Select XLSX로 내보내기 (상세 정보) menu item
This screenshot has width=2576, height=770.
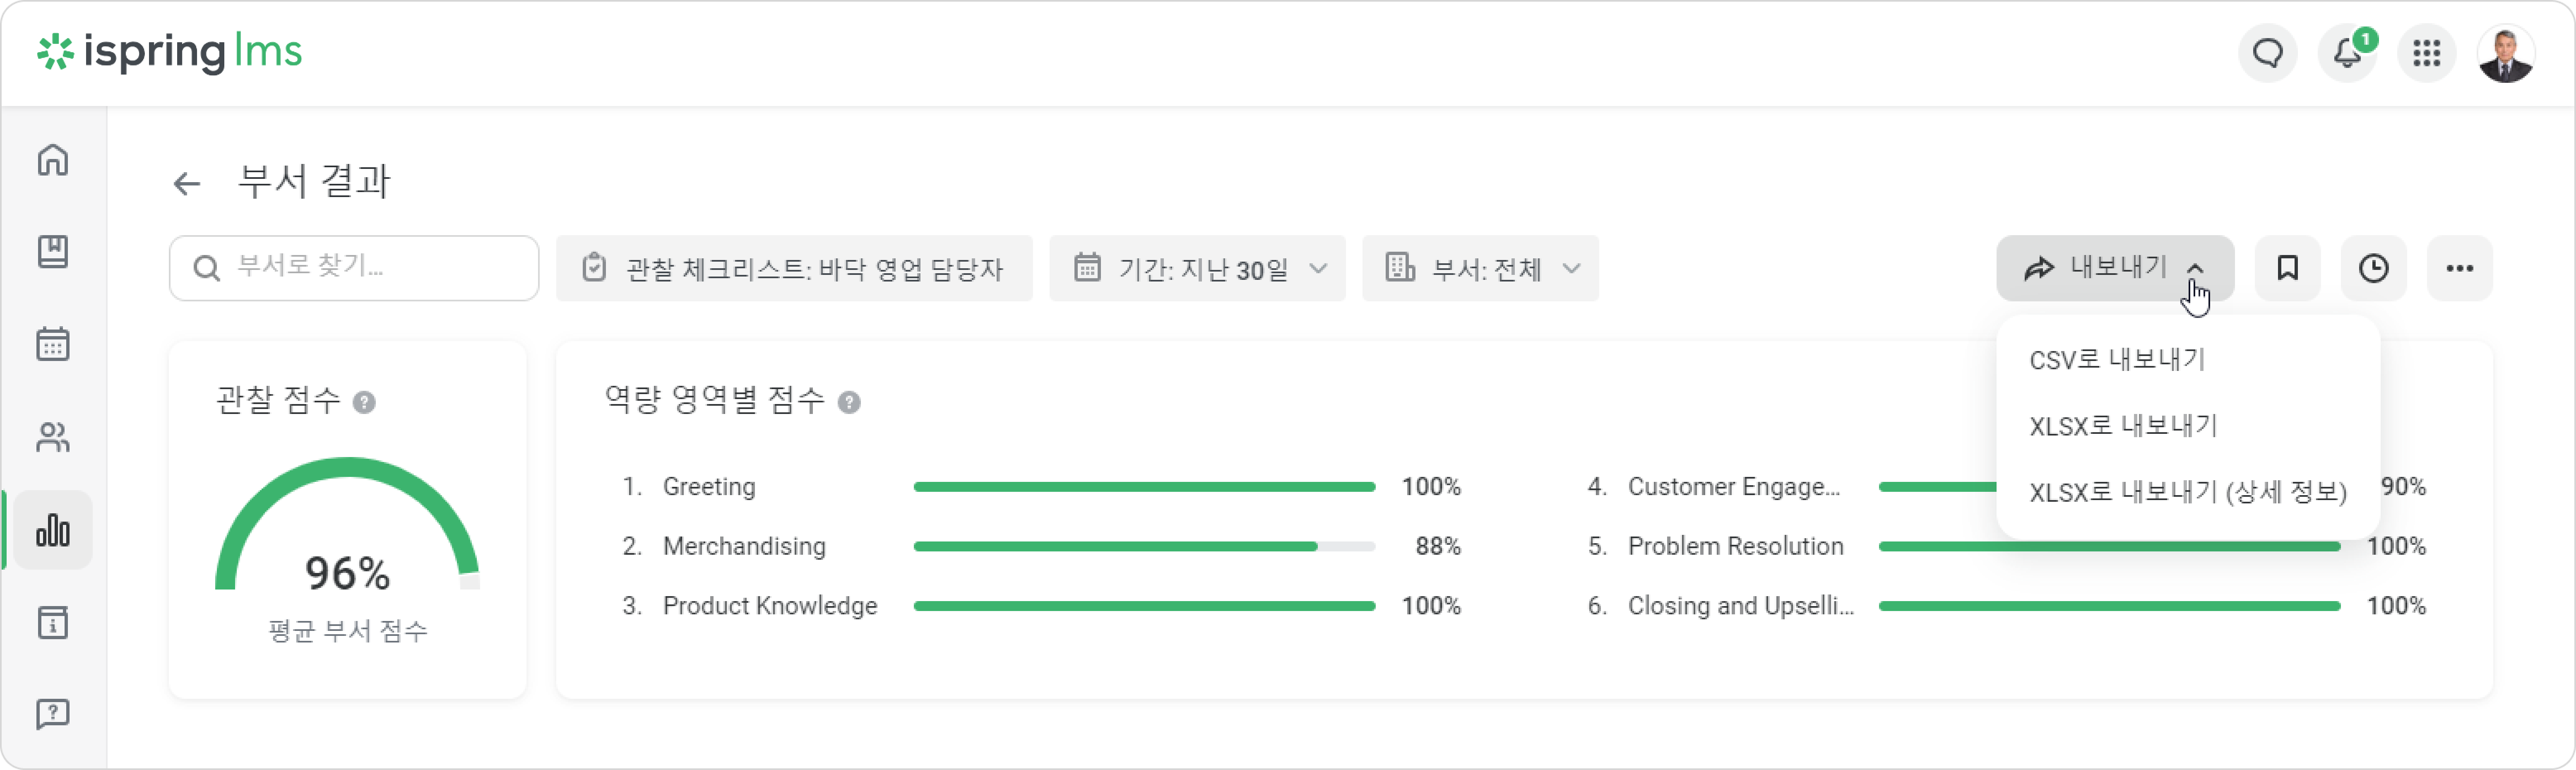tap(2188, 492)
